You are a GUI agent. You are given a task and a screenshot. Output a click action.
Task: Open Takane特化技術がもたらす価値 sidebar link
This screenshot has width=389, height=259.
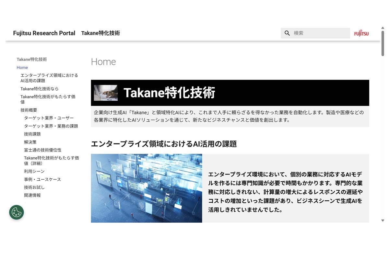tap(48, 99)
